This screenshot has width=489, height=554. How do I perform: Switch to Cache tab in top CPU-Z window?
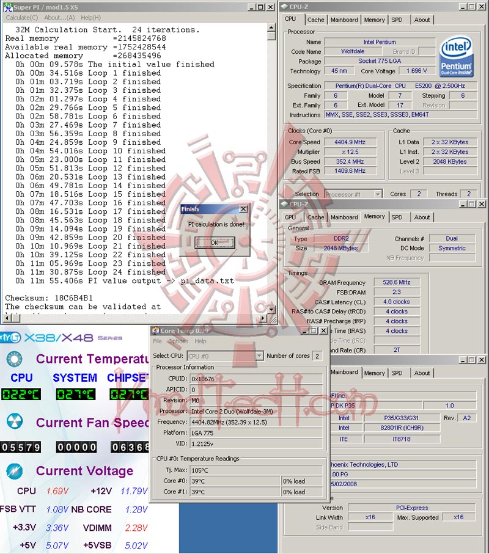pos(316,20)
